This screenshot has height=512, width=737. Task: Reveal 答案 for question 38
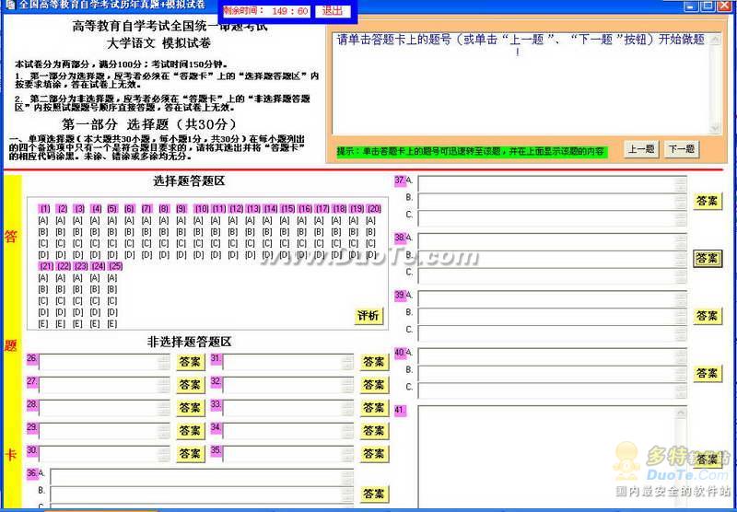708,258
